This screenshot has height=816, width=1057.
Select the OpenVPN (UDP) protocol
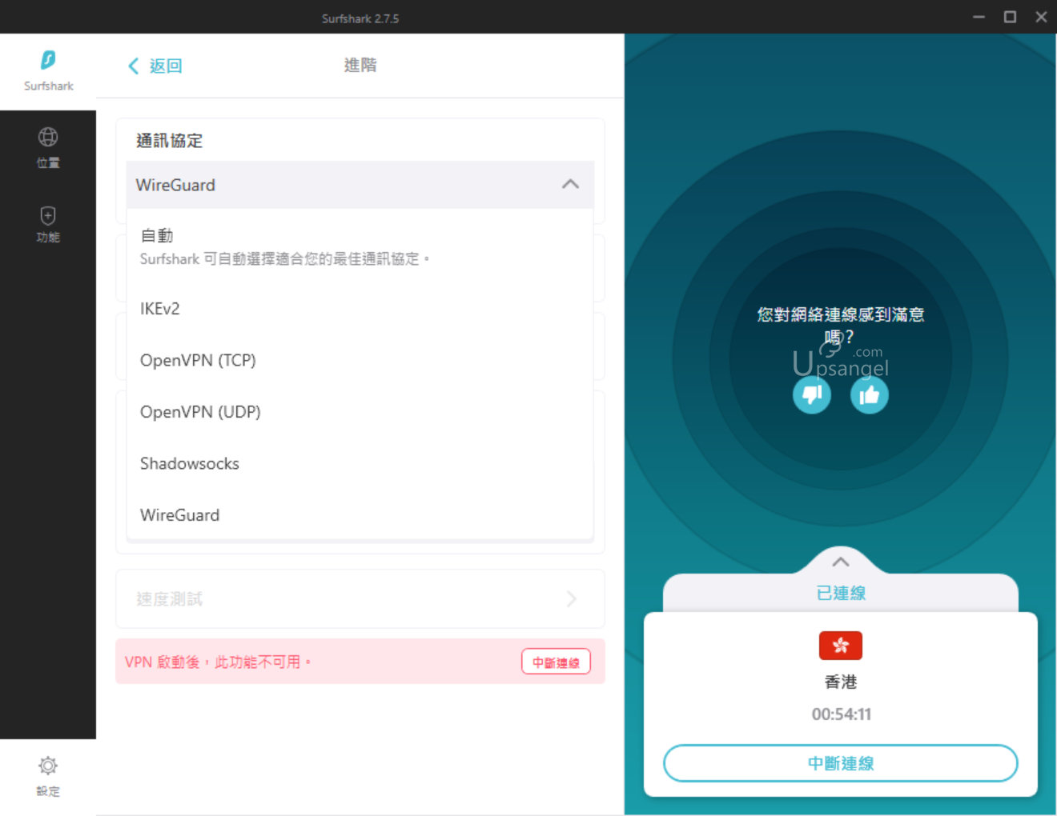(200, 411)
